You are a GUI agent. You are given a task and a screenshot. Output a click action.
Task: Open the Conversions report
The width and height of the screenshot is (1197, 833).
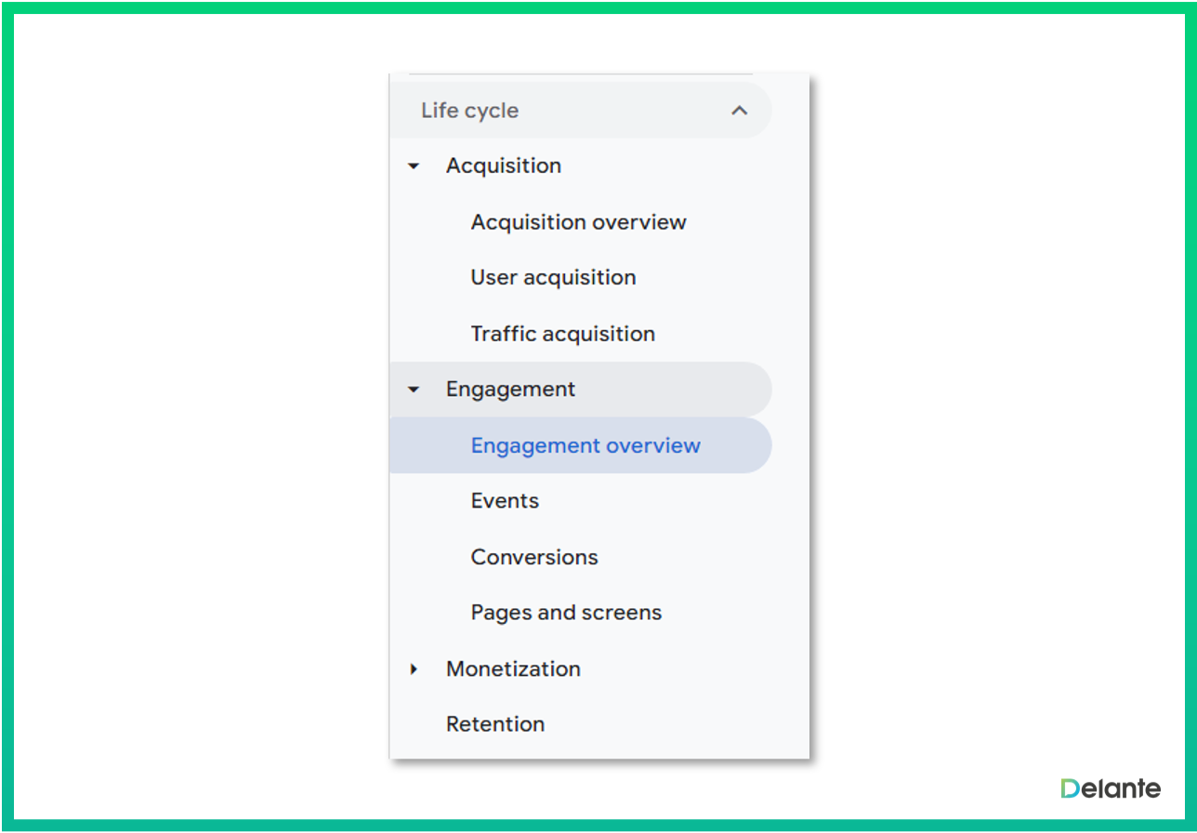click(534, 557)
